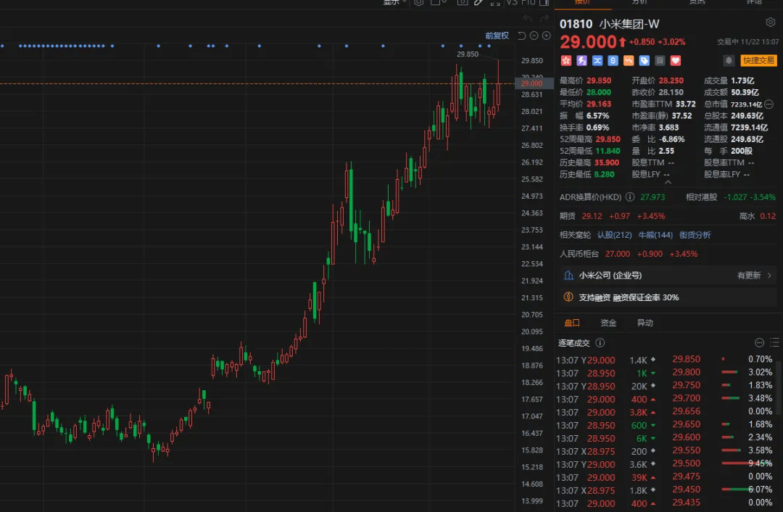Click the 逐笔成交 heading
The width and height of the screenshot is (783, 512).
pyautogui.click(x=573, y=343)
